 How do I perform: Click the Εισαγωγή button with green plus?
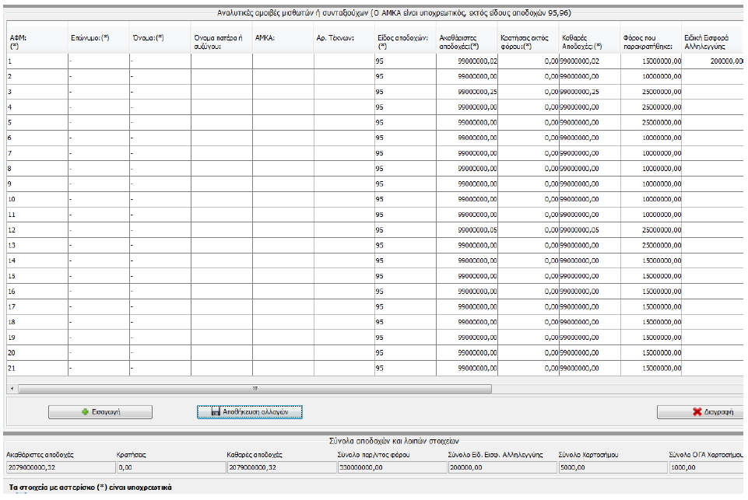tap(100, 412)
